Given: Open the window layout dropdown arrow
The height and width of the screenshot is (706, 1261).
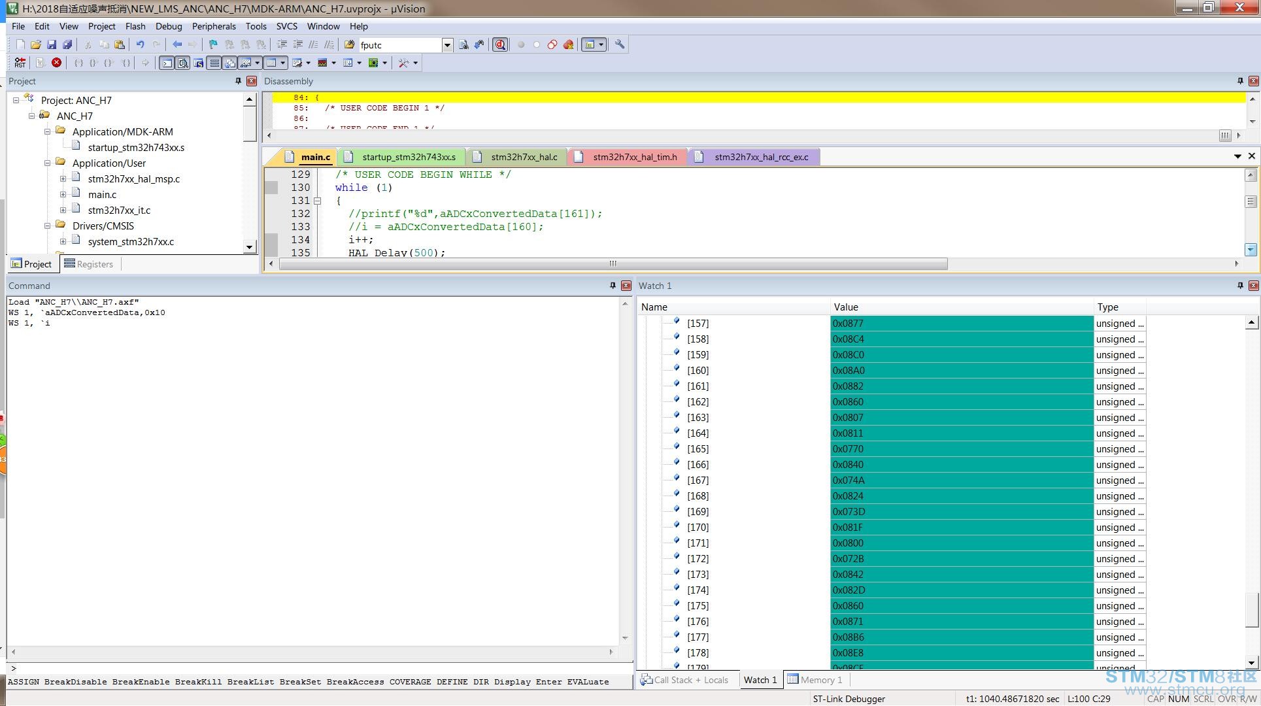Looking at the screenshot, I should click(601, 44).
